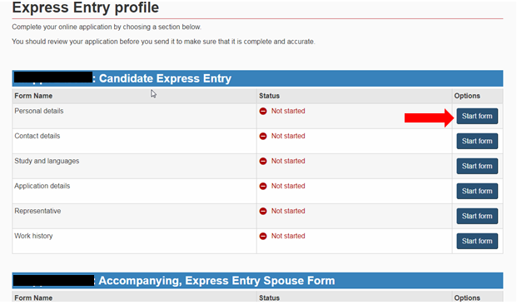Click the Accompanying Express Entry Spouse Form header
Image resolution: width=517 pixels, height=305 pixels.
tap(257, 281)
